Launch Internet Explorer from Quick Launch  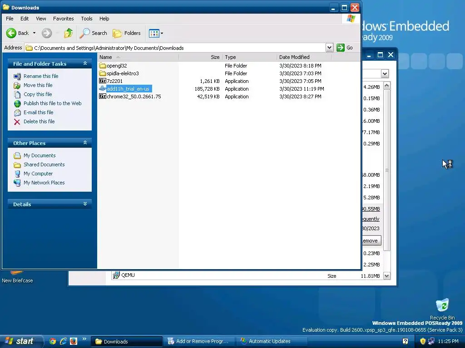click(x=63, y=341)
